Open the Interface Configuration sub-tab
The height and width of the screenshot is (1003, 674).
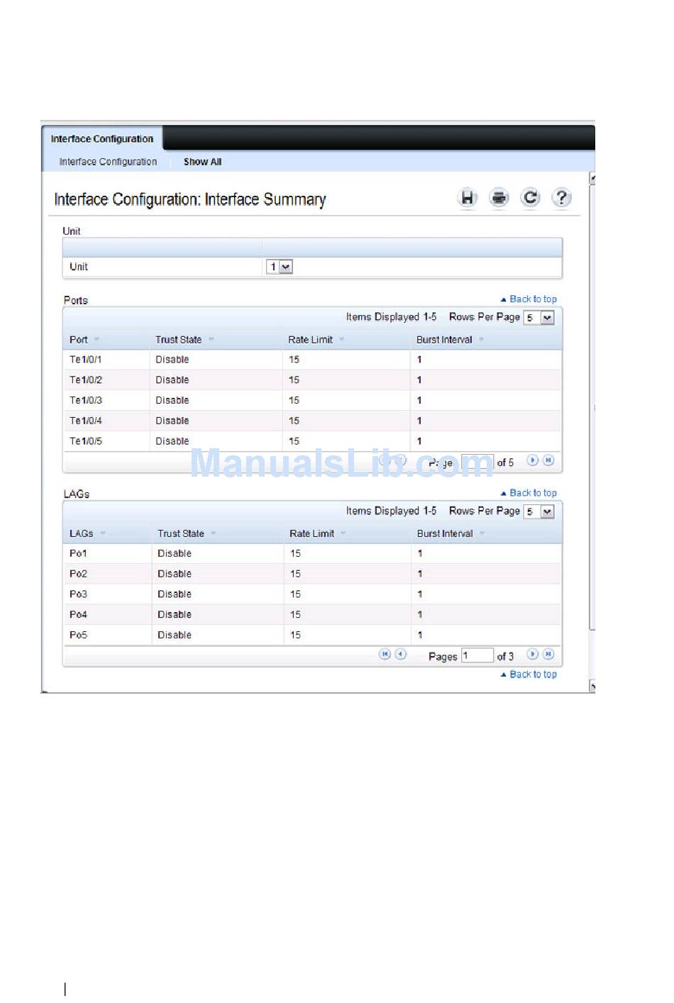[x=108, y=162]
